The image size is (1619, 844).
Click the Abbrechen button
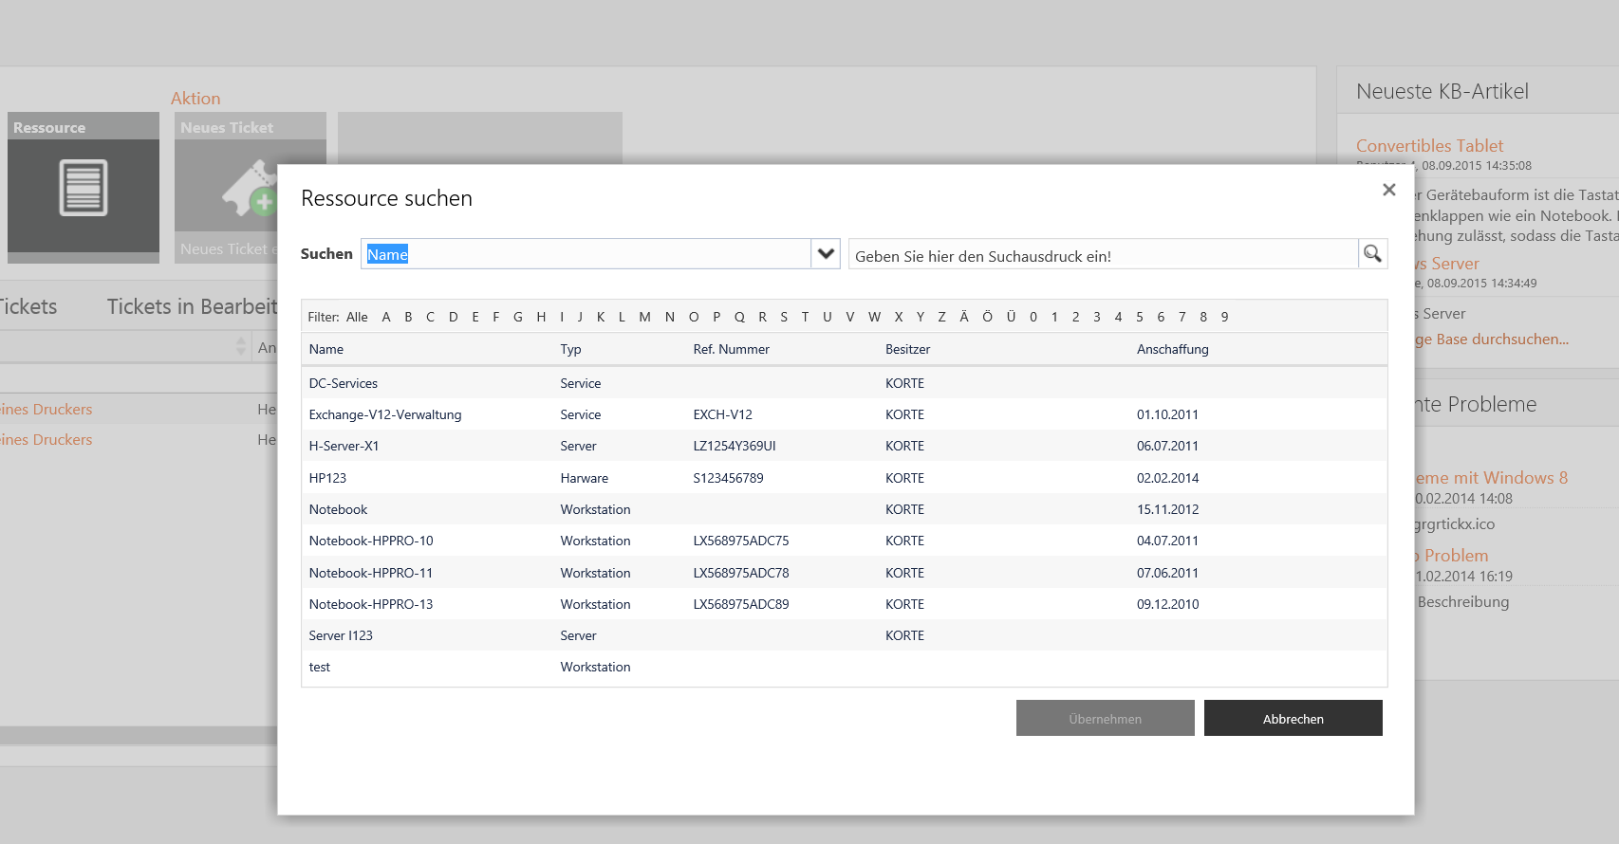pyautogui.click(x=1293, y=718)
